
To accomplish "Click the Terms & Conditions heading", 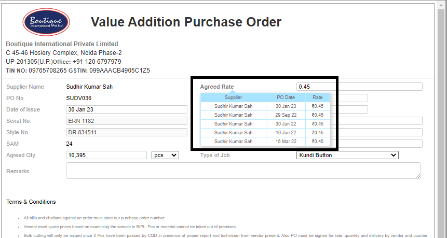I will (31, 202).
